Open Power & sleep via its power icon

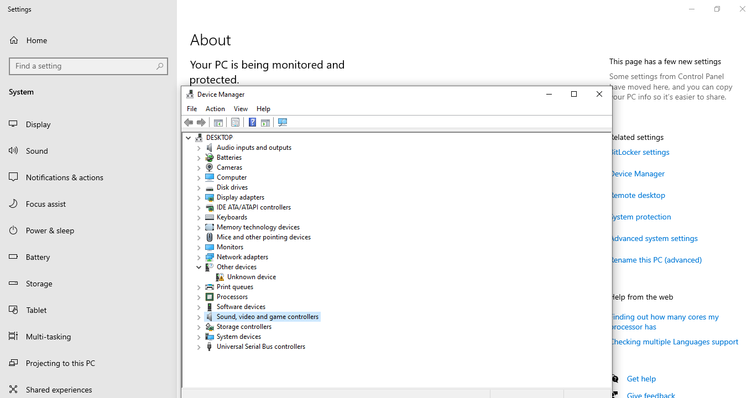13,231
